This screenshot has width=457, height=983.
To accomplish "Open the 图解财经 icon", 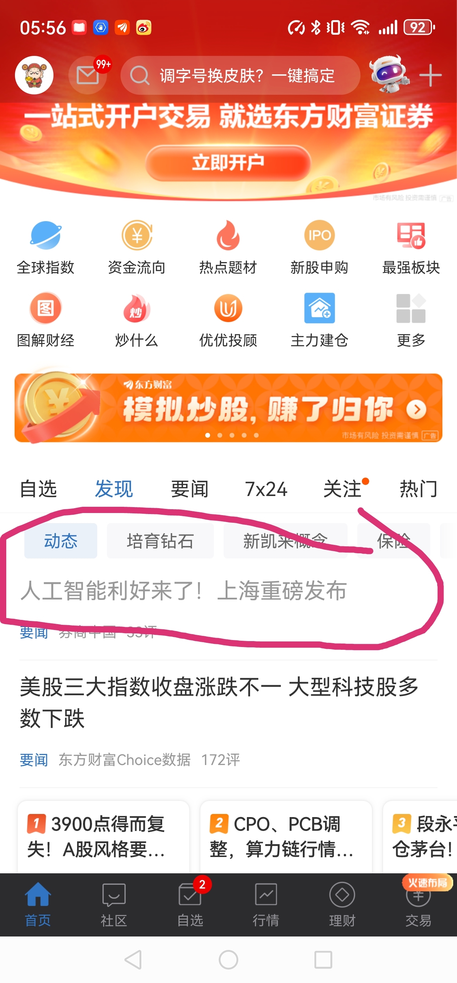I will 45,308.
